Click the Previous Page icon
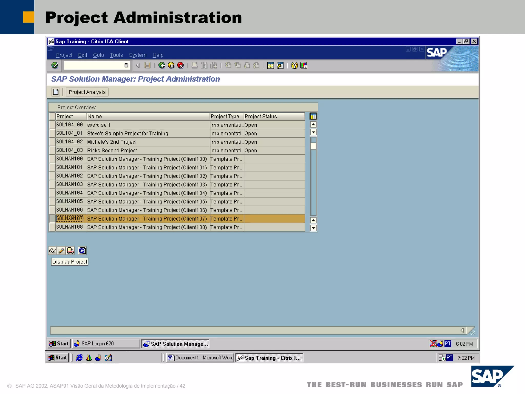The width and height of the screenshot is (525, 394). 237,65
